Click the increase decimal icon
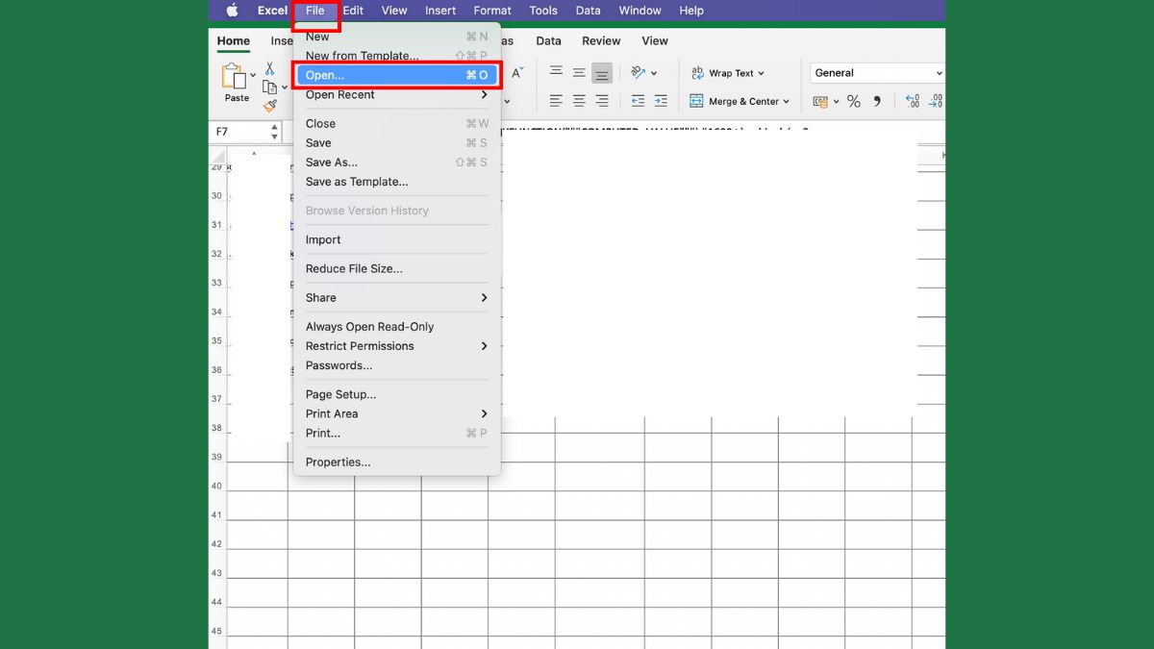The image size is (1154, 649). 913,101
